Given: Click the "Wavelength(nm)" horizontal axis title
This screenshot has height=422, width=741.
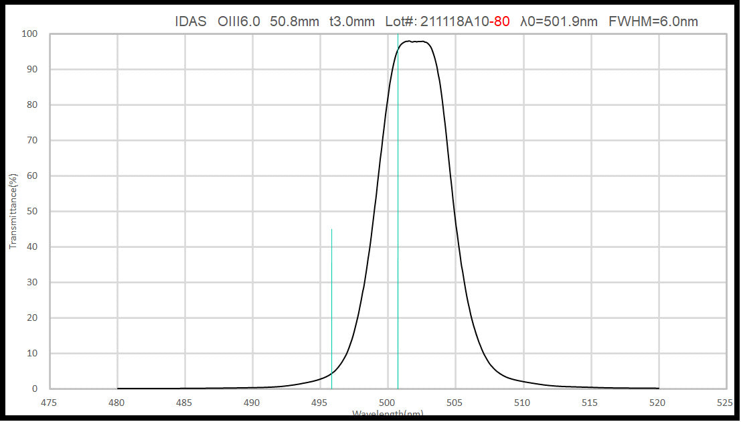Looking at the screenshot, I should pyautogui.click(x=388, y=415).
